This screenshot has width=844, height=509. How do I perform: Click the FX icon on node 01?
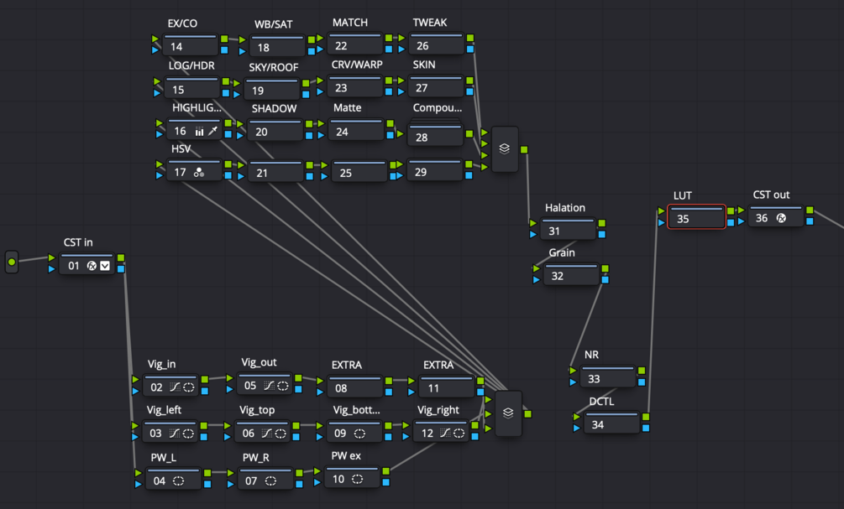[x=92, y=266]
